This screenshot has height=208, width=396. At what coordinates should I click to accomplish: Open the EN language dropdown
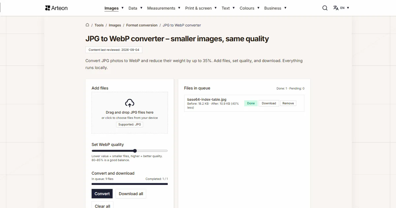coord(345,8)
